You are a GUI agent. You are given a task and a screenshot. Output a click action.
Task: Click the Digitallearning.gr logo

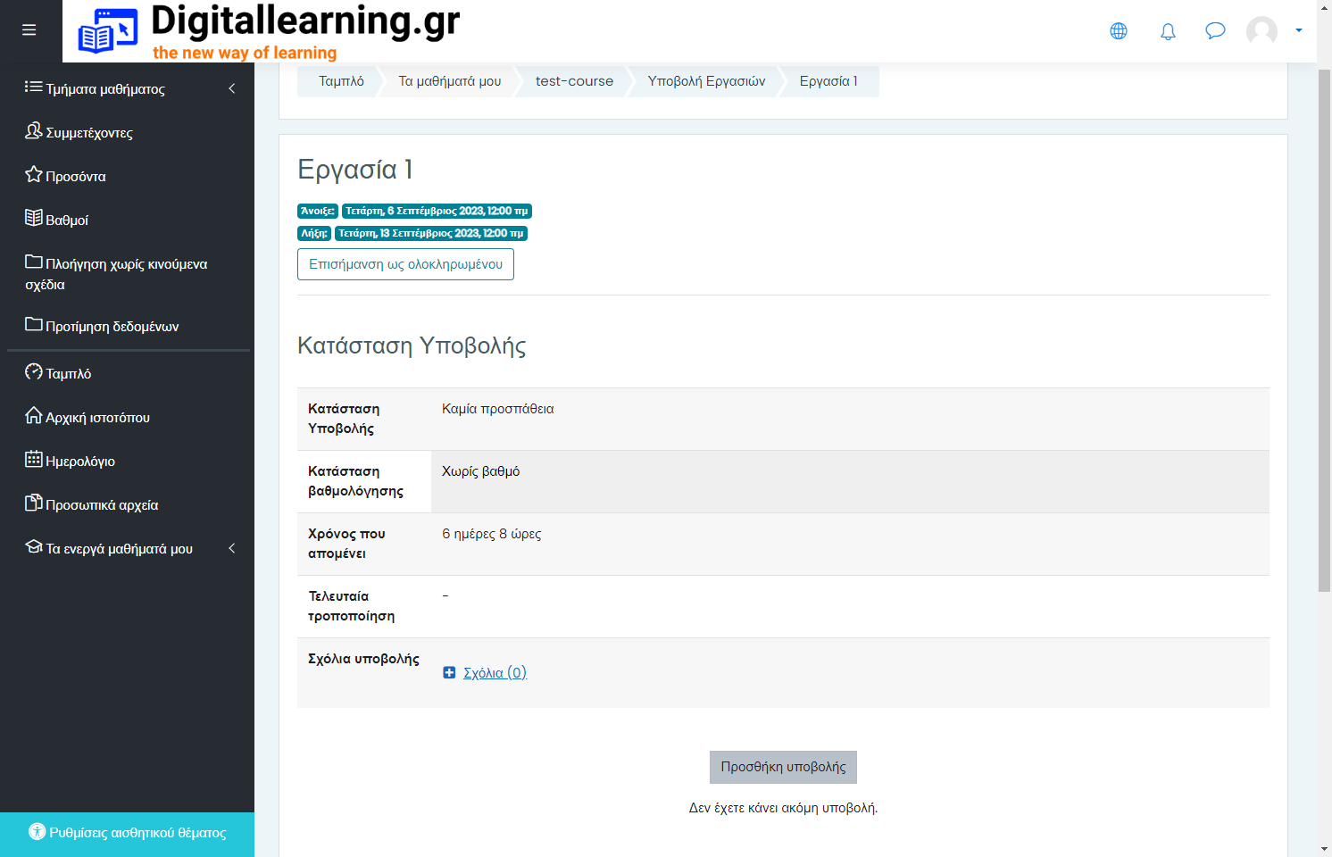click(x=268, y=31)
